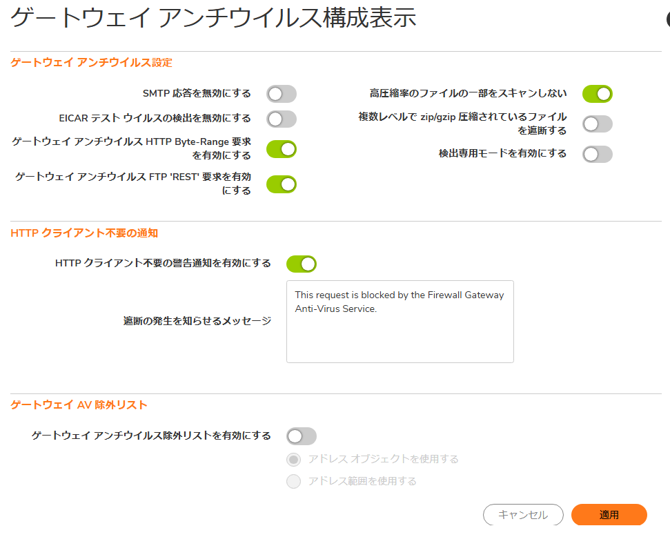Viewport: 670px width, 537px height.
Task: Click into the blocked request message textbox
Action: [x=400, y=322]
